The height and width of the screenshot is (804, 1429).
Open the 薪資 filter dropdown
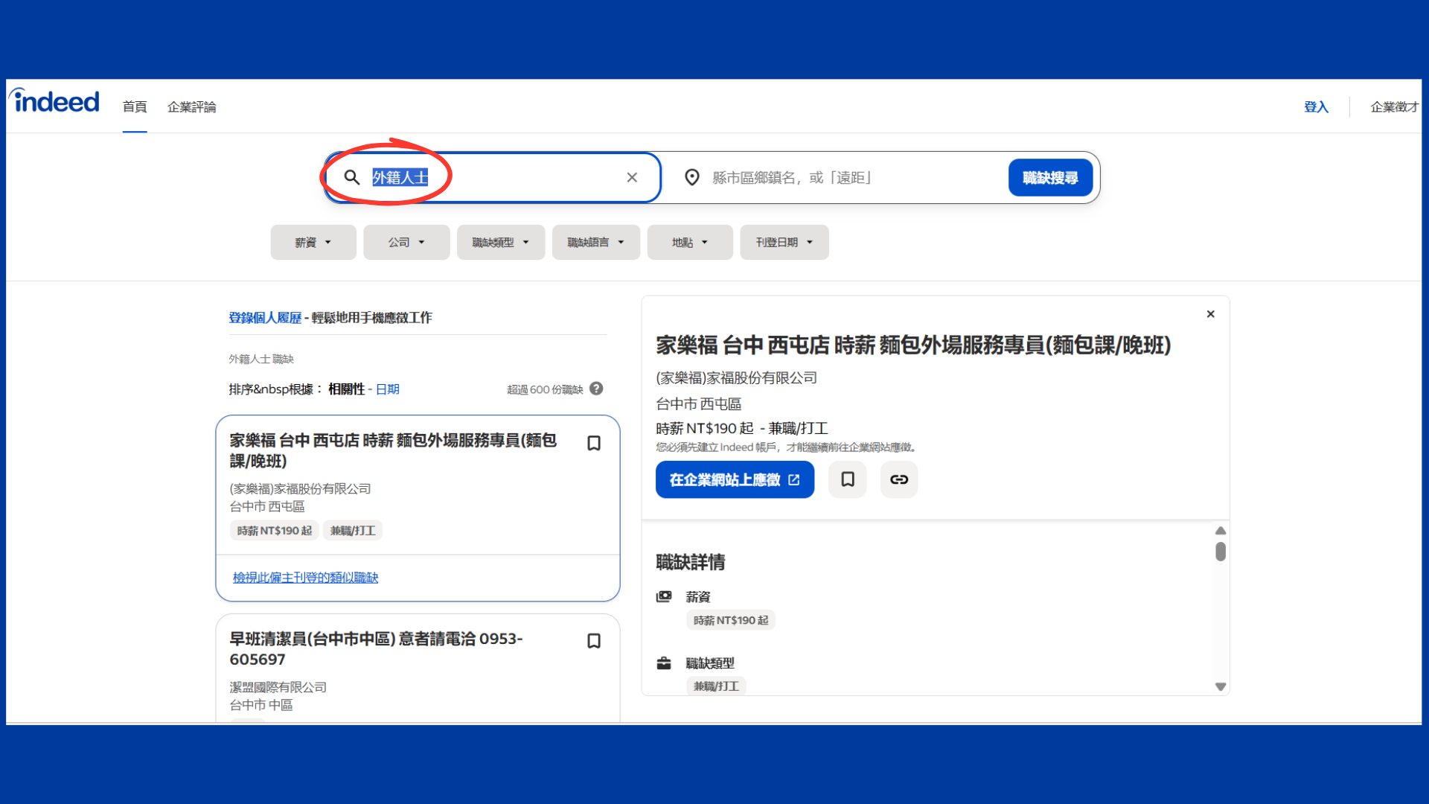coord(313,243)
